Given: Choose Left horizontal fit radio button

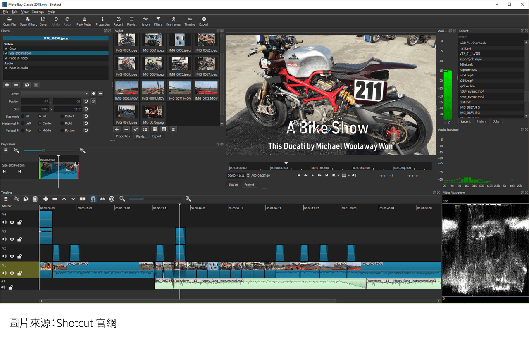Looking at the screenshot, I should [23, 123].
